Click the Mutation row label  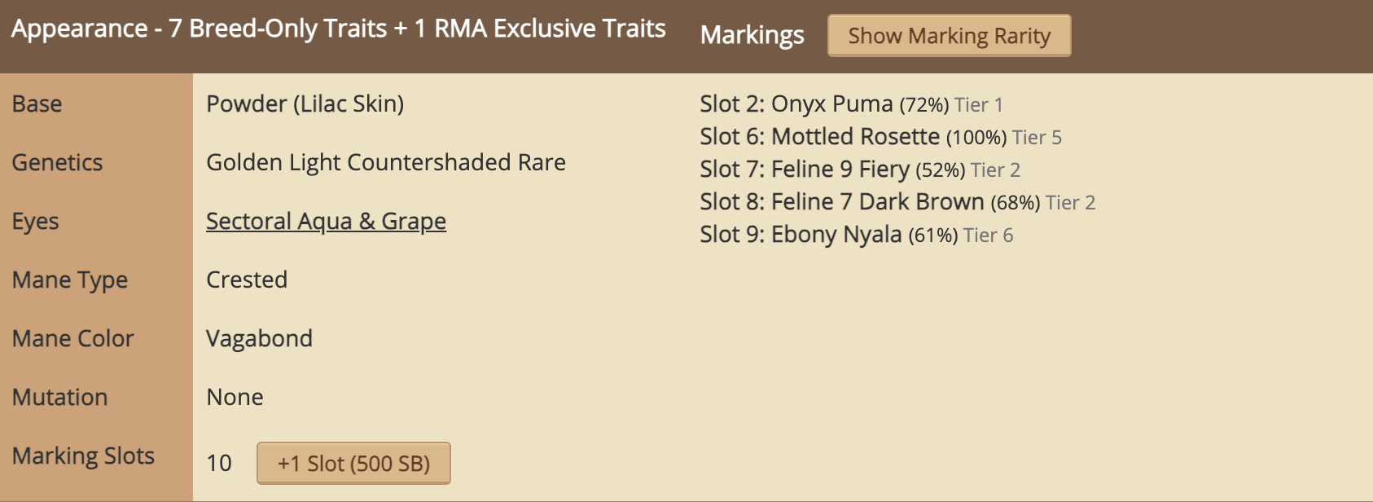point(59,397)
